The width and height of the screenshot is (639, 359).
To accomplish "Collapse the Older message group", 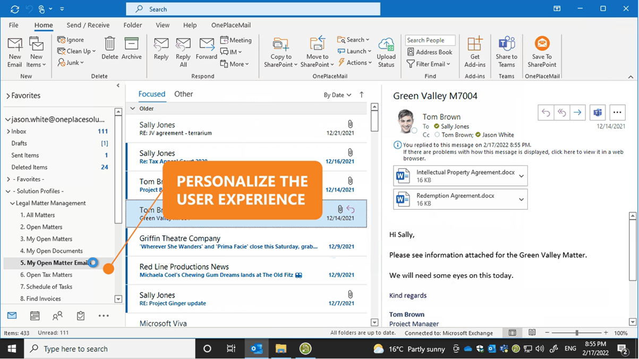I will (x=133, y=109).
